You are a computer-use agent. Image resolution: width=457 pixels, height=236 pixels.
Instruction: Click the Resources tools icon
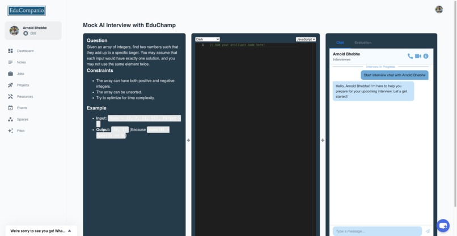point(11,96)
